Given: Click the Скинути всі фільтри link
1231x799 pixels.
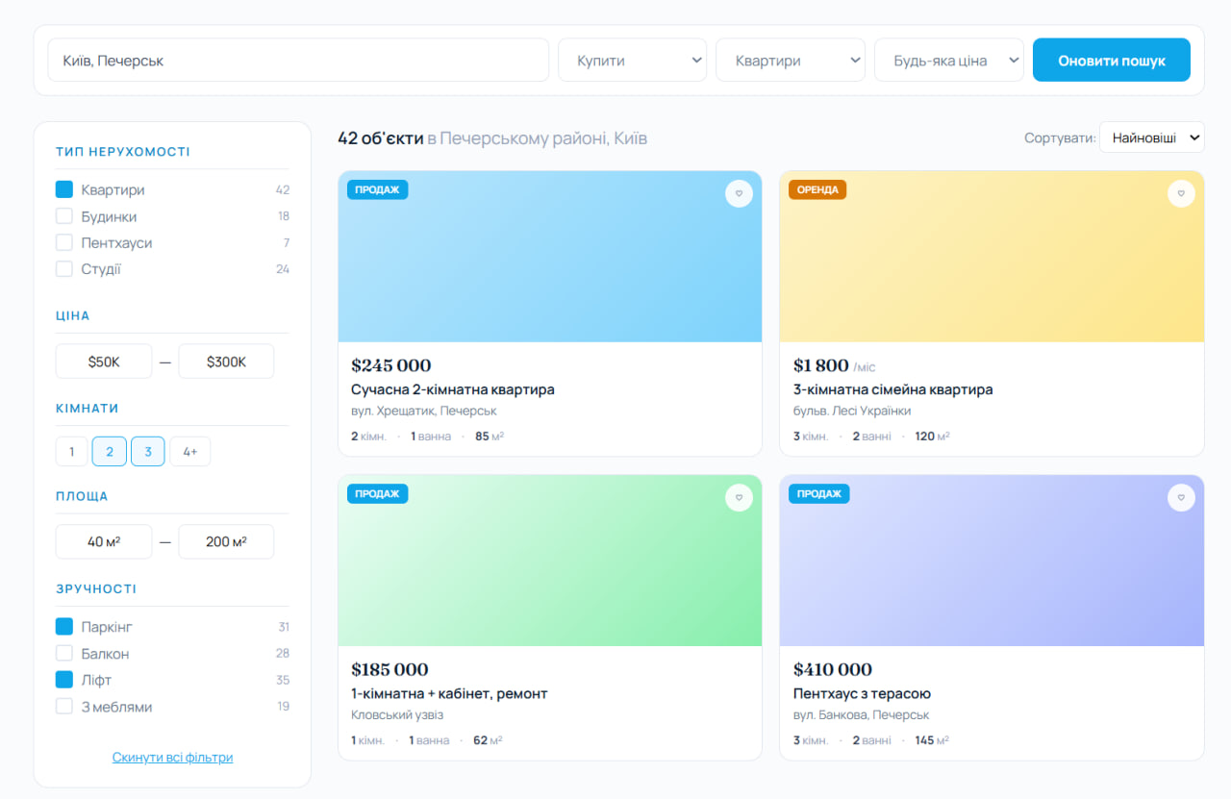Looking at the screenshot, I should tap(172, 757).
